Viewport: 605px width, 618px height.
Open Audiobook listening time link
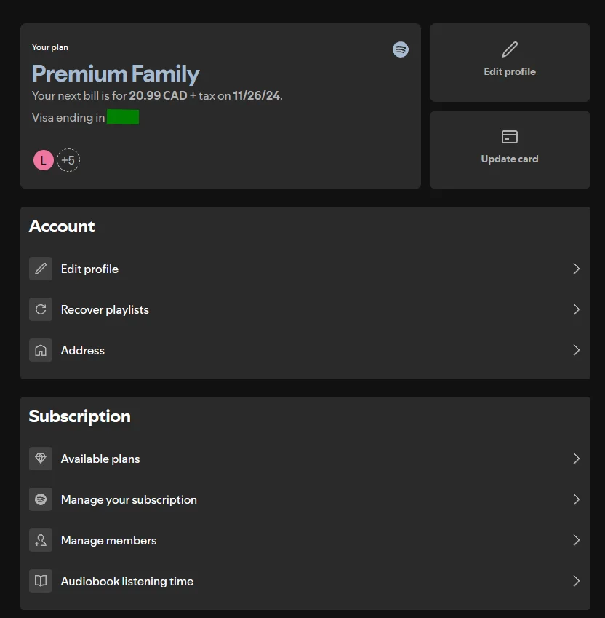coord(127,582)
